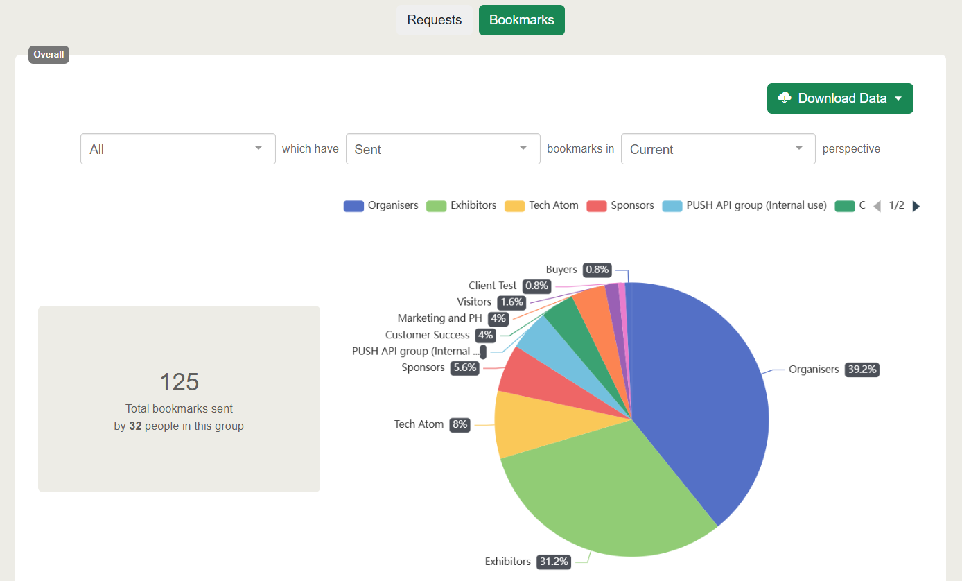Toggle Exhibitors legend item
The height and width of the screenshot is (581, 962).
[462, 205]
